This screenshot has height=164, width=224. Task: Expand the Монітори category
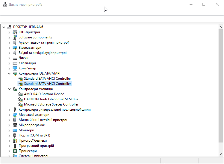(9, 130)
